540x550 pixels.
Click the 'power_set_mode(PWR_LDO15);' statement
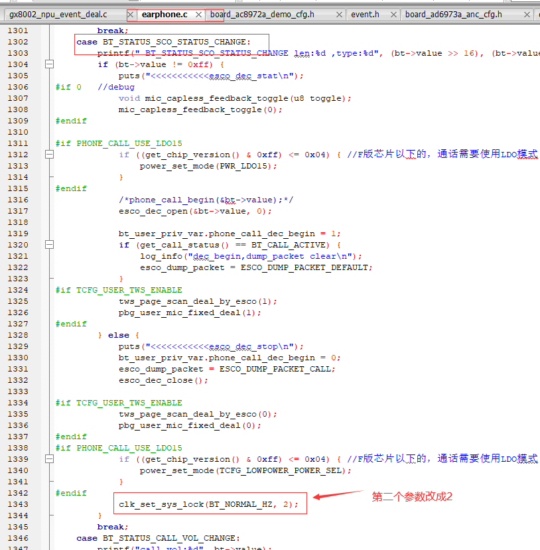(208, 166)
